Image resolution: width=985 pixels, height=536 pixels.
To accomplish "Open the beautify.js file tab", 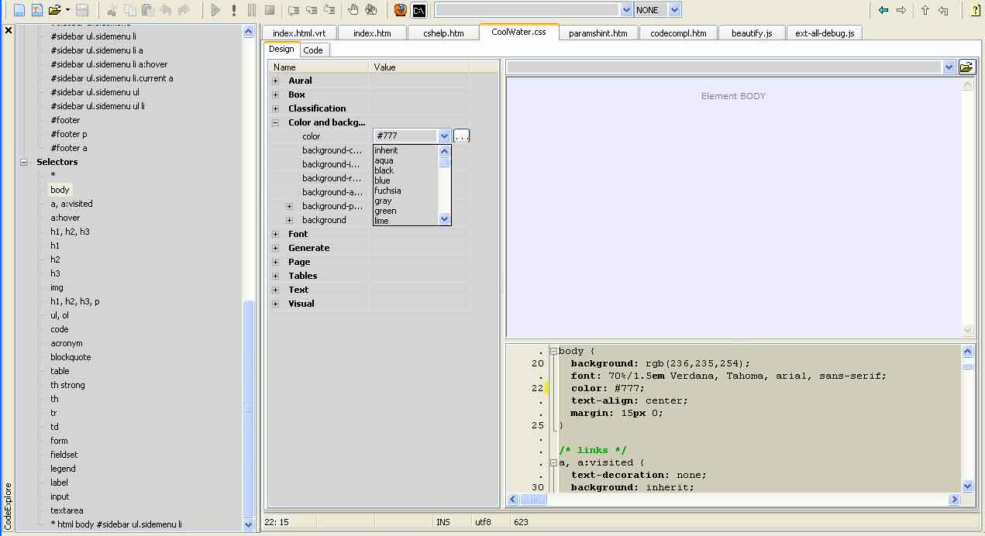I will coord(751,33).
